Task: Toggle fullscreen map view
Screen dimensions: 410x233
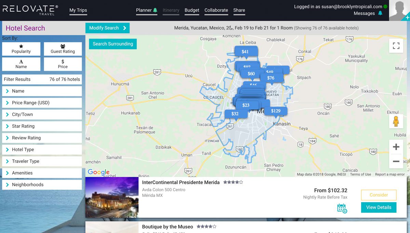Action: coord(396,46)
